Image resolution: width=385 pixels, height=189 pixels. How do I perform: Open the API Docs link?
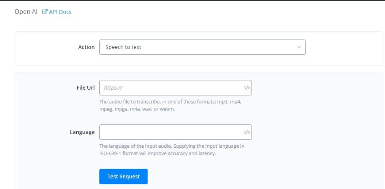(60, 12)
